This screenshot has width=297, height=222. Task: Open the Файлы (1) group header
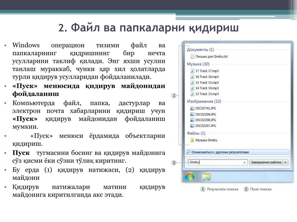tap(196, 133)
